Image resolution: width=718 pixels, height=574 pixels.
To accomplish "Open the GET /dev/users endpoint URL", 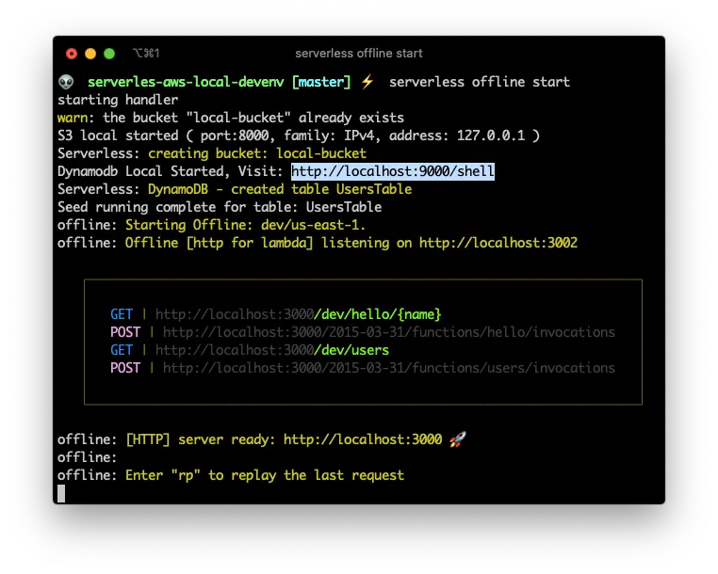I will point(272,350).
